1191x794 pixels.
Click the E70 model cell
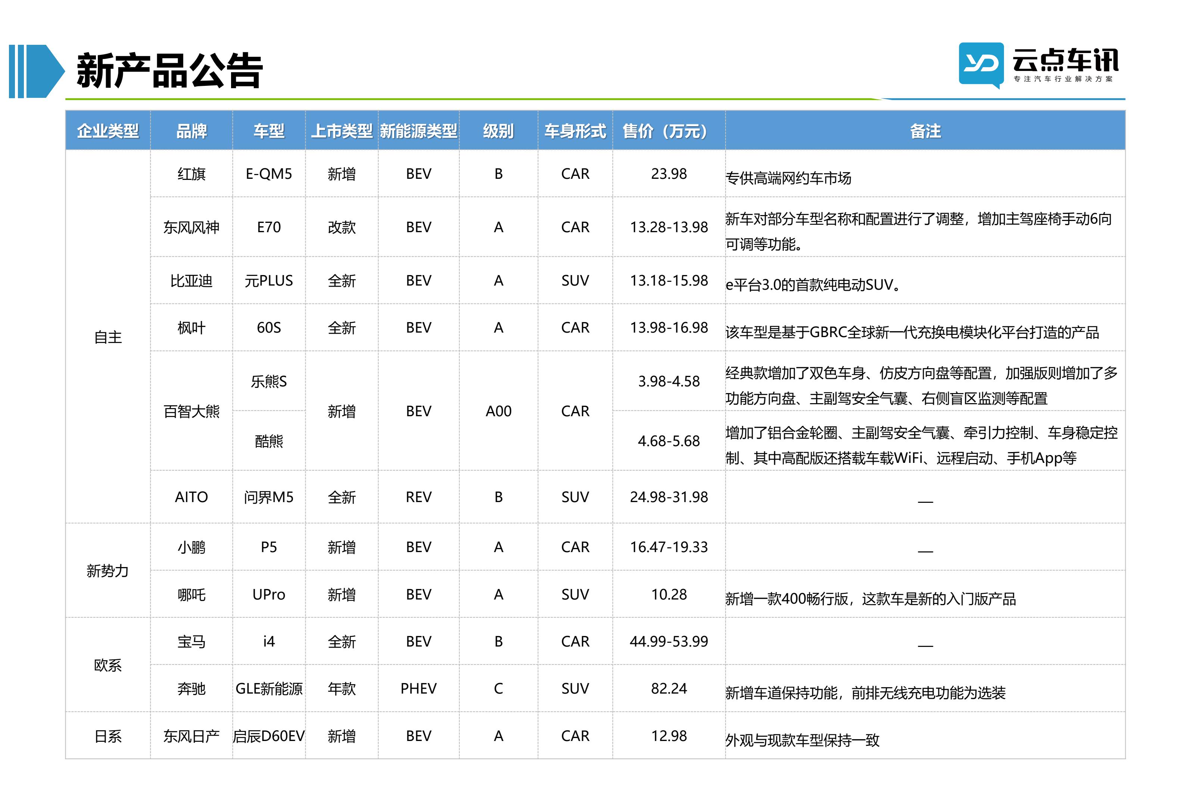tap(269, 227)
